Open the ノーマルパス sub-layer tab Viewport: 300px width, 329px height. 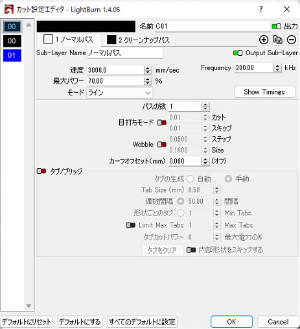coord(68,40)
